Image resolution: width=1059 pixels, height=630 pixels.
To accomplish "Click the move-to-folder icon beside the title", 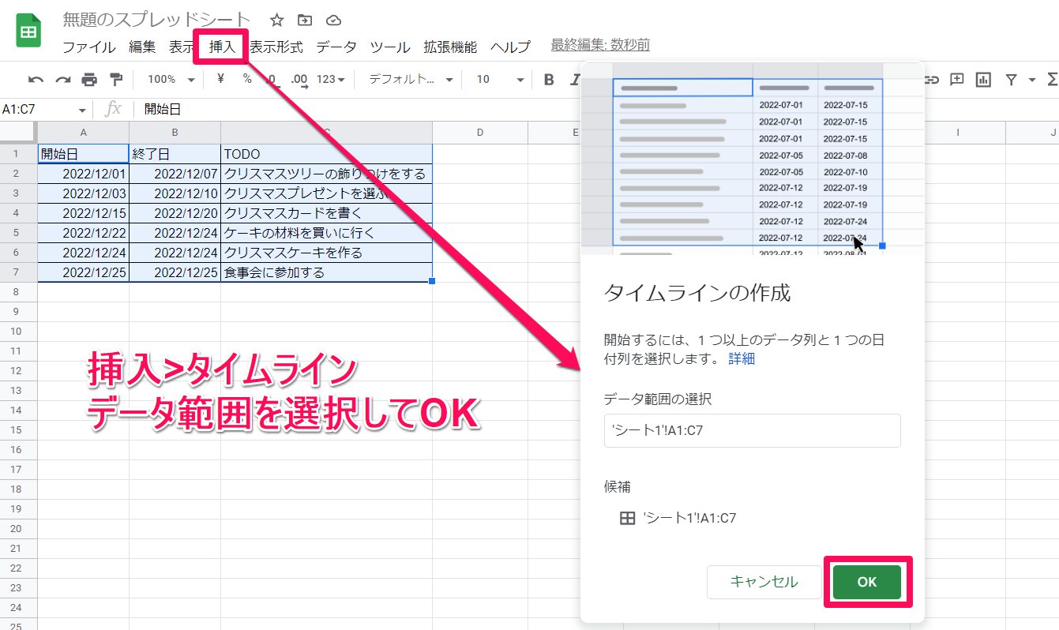I will click(305, 21).
